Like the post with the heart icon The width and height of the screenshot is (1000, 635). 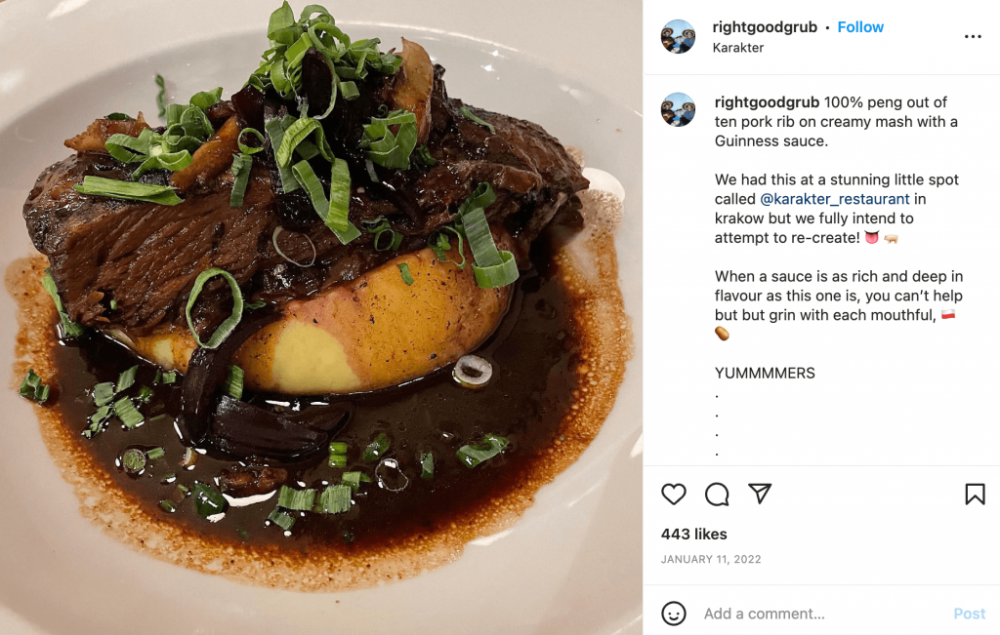pyautogui.click(x=674, y=495)
